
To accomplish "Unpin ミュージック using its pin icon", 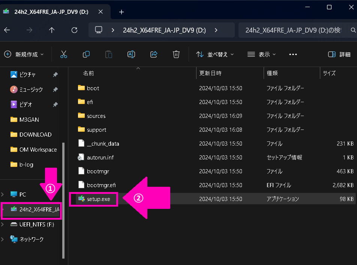I will [55, 89].
